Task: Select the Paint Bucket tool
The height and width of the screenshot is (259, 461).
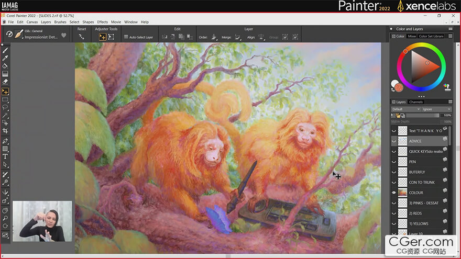Action: click(5, 66)
